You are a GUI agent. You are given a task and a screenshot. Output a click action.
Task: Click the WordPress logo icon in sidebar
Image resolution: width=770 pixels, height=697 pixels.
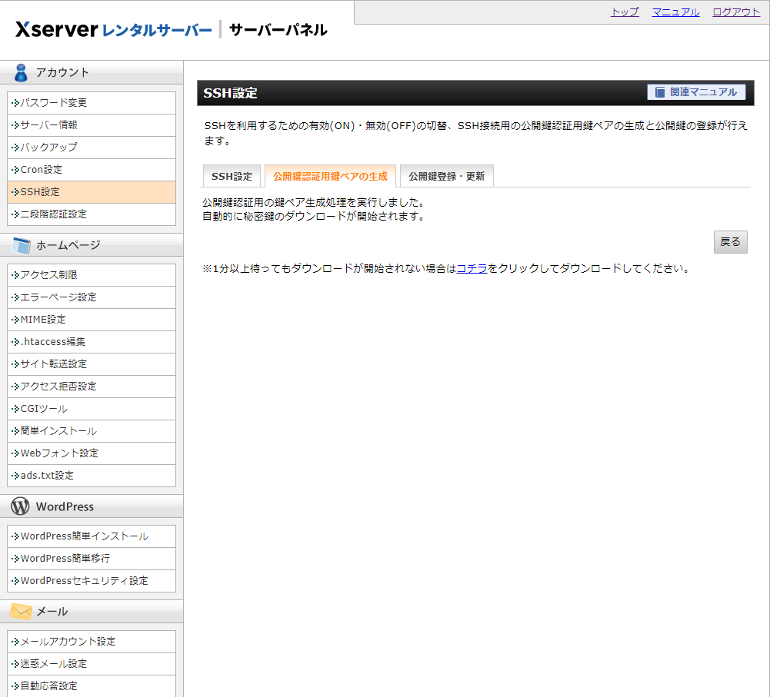pyautogui.click(x=18, y=506)
